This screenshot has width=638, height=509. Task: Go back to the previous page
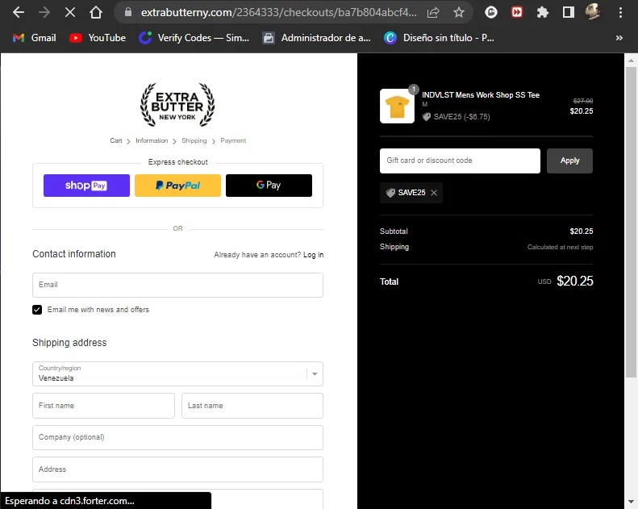pos(19,13)
